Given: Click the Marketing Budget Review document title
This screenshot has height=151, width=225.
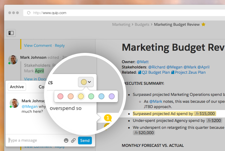Looking at the screenshot, I should pos(173,47).
